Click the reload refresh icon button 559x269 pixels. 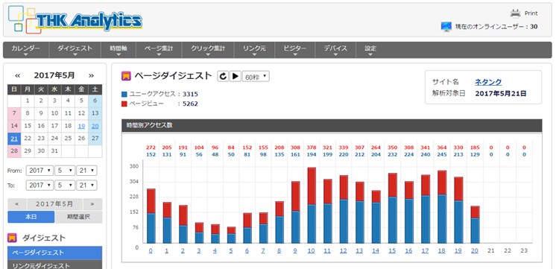pos(223,76)
